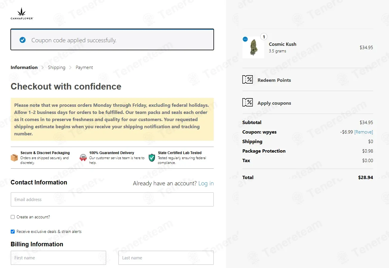Click the Redeem Points coupon icon

coord(247,80)
